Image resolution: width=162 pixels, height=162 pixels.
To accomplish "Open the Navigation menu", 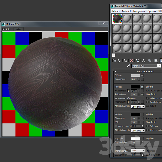I will click(139, 11).
